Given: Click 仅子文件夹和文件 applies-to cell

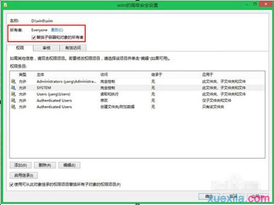Looking at the screenshot, I should [x=216, y=100].
